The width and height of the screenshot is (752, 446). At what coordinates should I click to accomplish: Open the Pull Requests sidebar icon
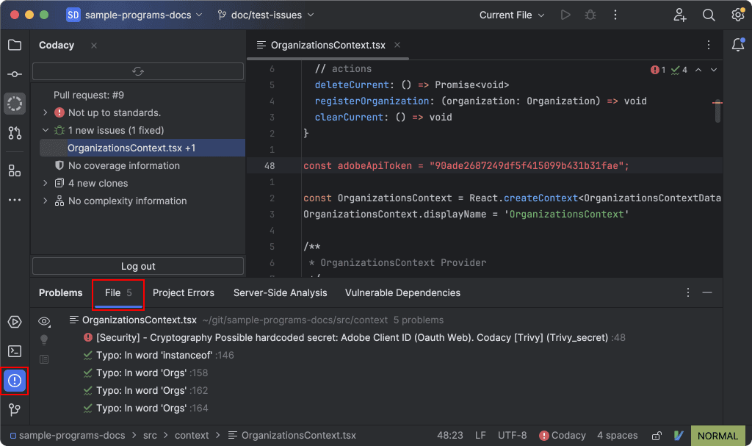coord(15,133)
